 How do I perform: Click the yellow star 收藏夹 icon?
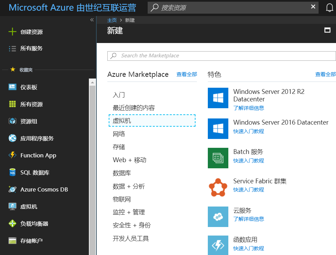[x=13, y=69]
